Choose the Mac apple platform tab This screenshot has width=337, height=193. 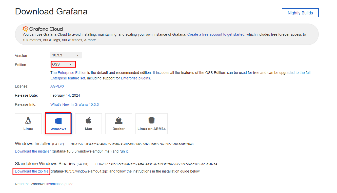(x=88, y=123)
